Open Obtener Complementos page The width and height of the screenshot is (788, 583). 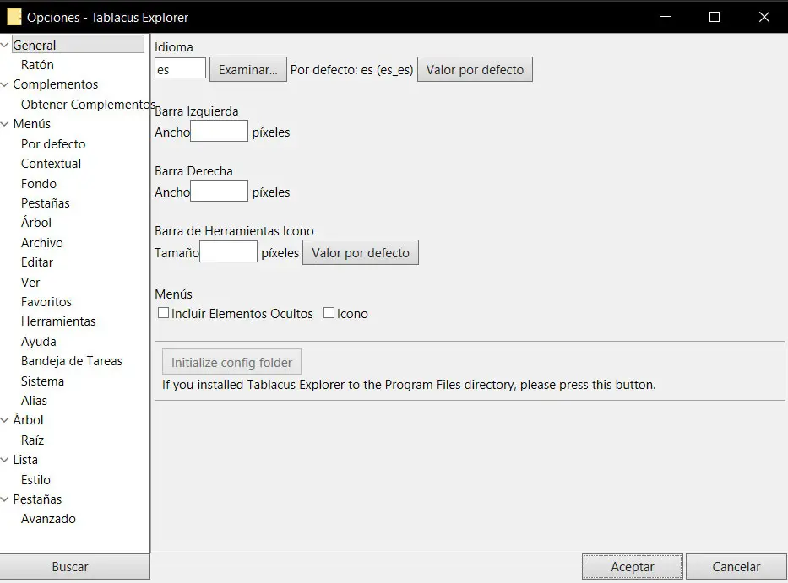click(x=88, y=105)
